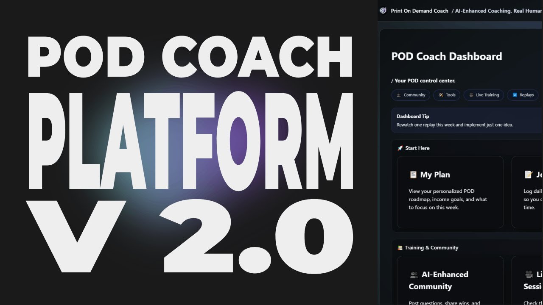This screenshot has height=305, width=543.
Task: Click the Tools wrench icon
Action: [x=441, y=95]
